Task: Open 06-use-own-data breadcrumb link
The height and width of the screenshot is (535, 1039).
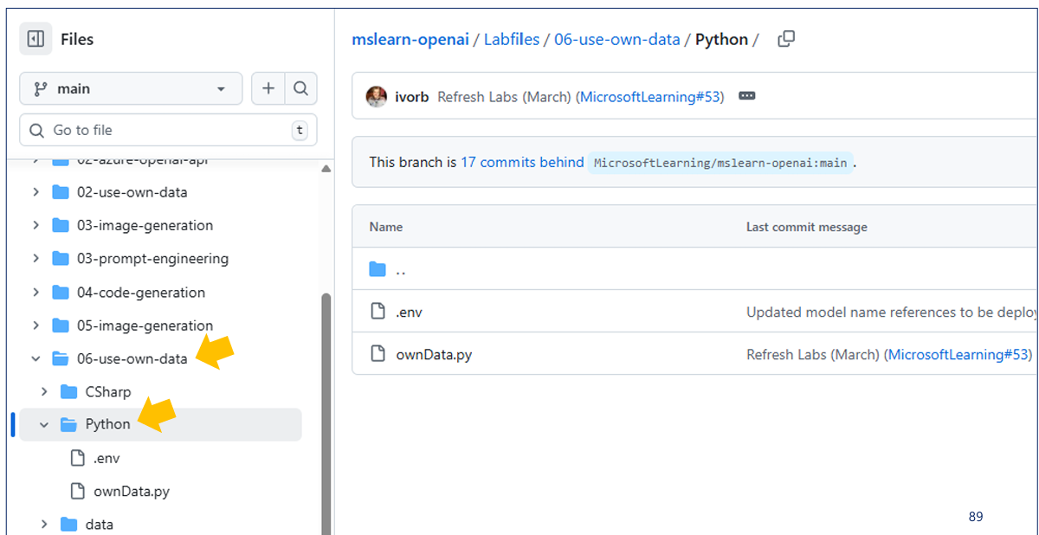Action: pyautogui.click(x=617, y=39)
